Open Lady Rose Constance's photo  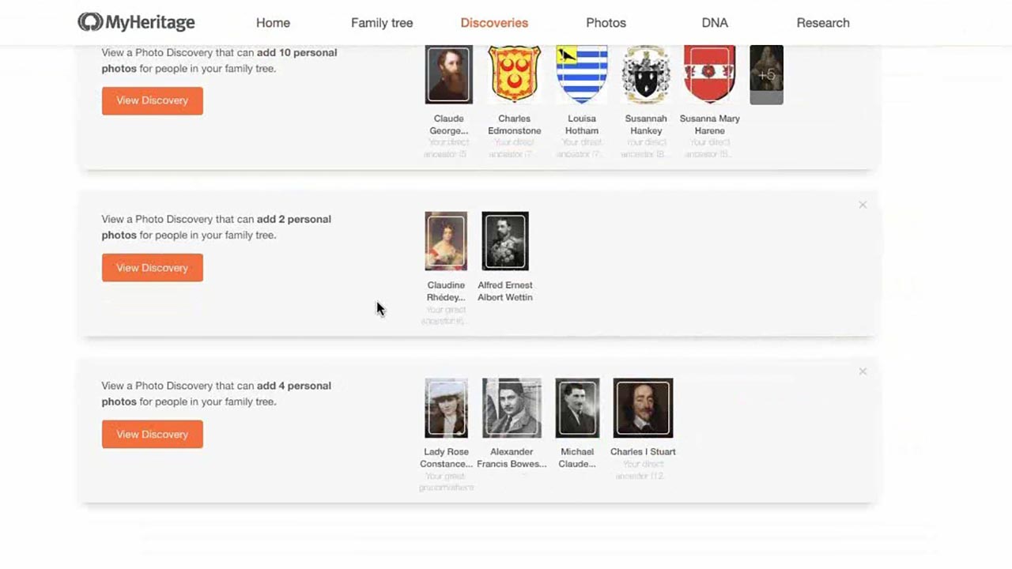click(446, 407)
